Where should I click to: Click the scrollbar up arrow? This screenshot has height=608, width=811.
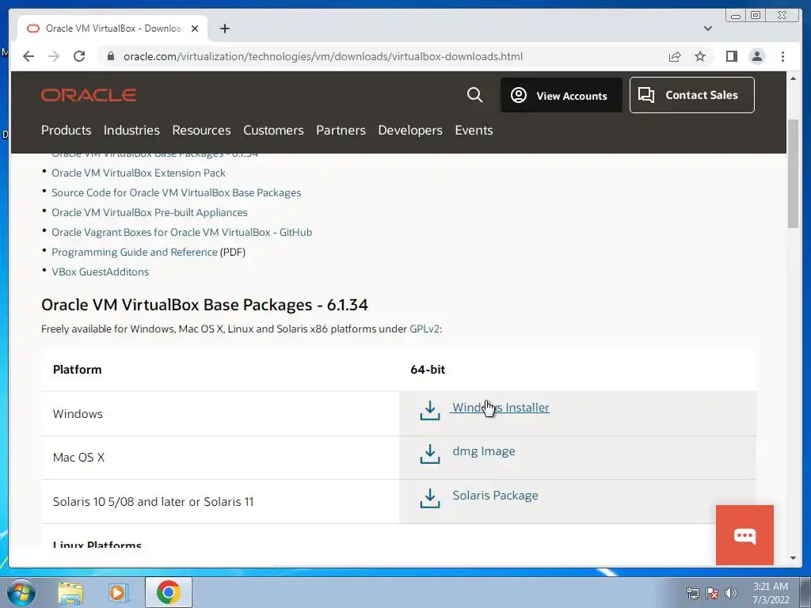[x=793, y=78]
